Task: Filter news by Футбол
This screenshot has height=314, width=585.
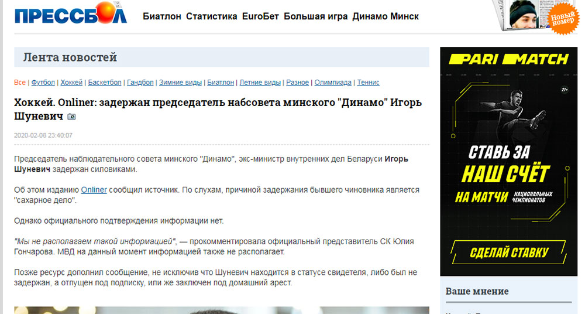Action: click(43, 83)
